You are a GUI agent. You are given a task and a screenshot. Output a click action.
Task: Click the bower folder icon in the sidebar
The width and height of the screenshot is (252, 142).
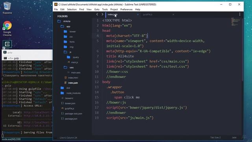click(x=65, y=32)
